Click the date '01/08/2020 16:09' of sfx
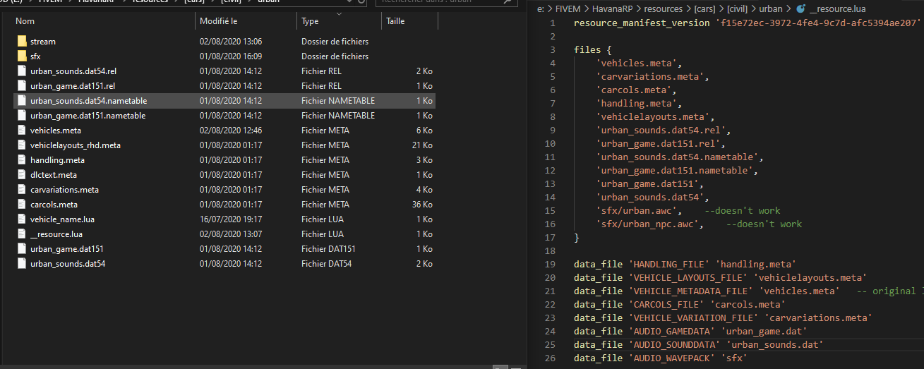 coord(231,56)
